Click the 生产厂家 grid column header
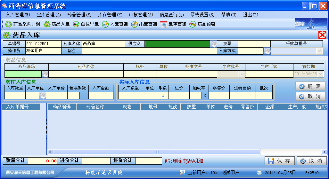The image size is (329, 179). coord(297,107)
